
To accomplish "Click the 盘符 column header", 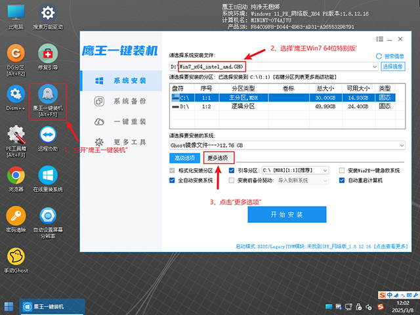I will coord(182,89).
